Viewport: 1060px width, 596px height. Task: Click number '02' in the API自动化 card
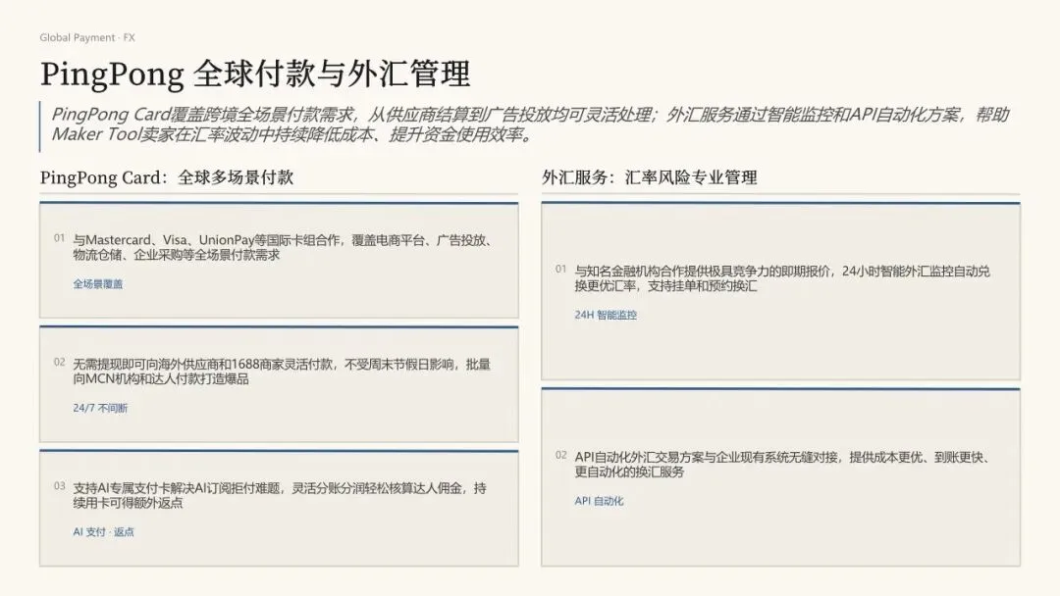561,456
